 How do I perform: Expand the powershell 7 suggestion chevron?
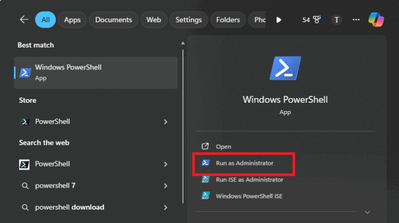[x=166, y=186]
